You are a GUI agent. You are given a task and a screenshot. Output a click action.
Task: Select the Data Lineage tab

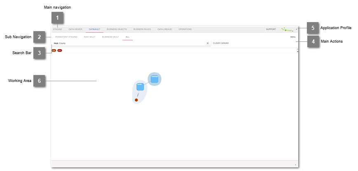click(164, 30)
